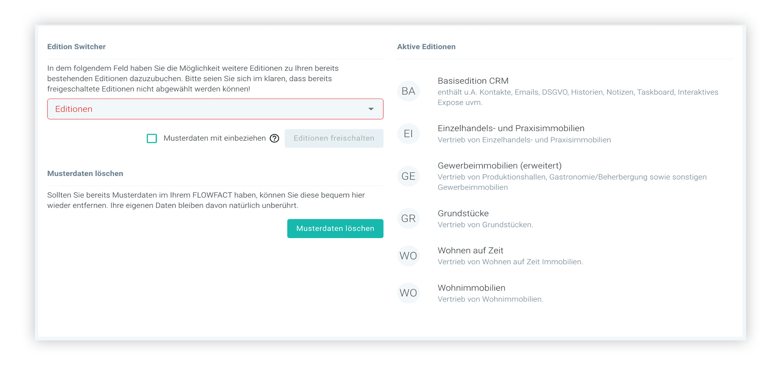781x365 pixels.
Task: Click the Musterdaten löschen section heading
Action: (x=85, y=173)
